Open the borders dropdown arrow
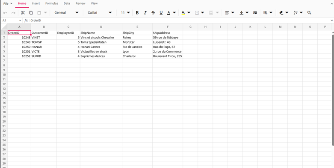Viewport: 334px width, 168px height. pos(203,12)
